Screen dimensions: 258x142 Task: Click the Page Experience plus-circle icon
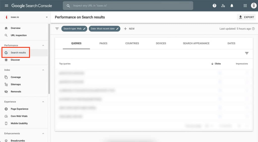tap(6, 109)
